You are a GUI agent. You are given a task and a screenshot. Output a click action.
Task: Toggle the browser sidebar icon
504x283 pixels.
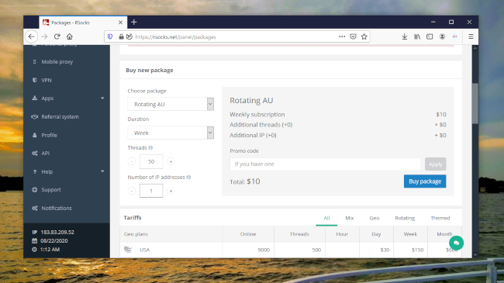pos(430,36)
